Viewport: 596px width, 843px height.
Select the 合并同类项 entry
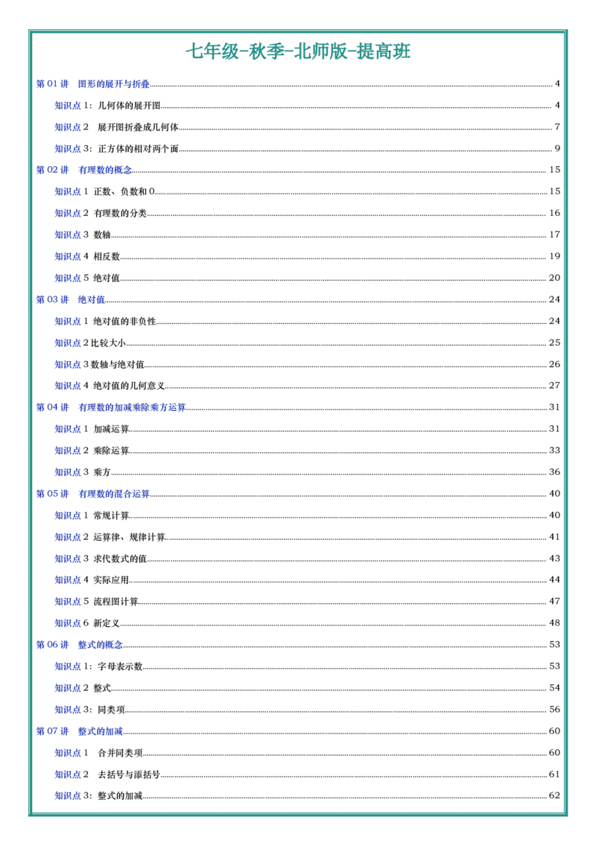pos(307,753)
